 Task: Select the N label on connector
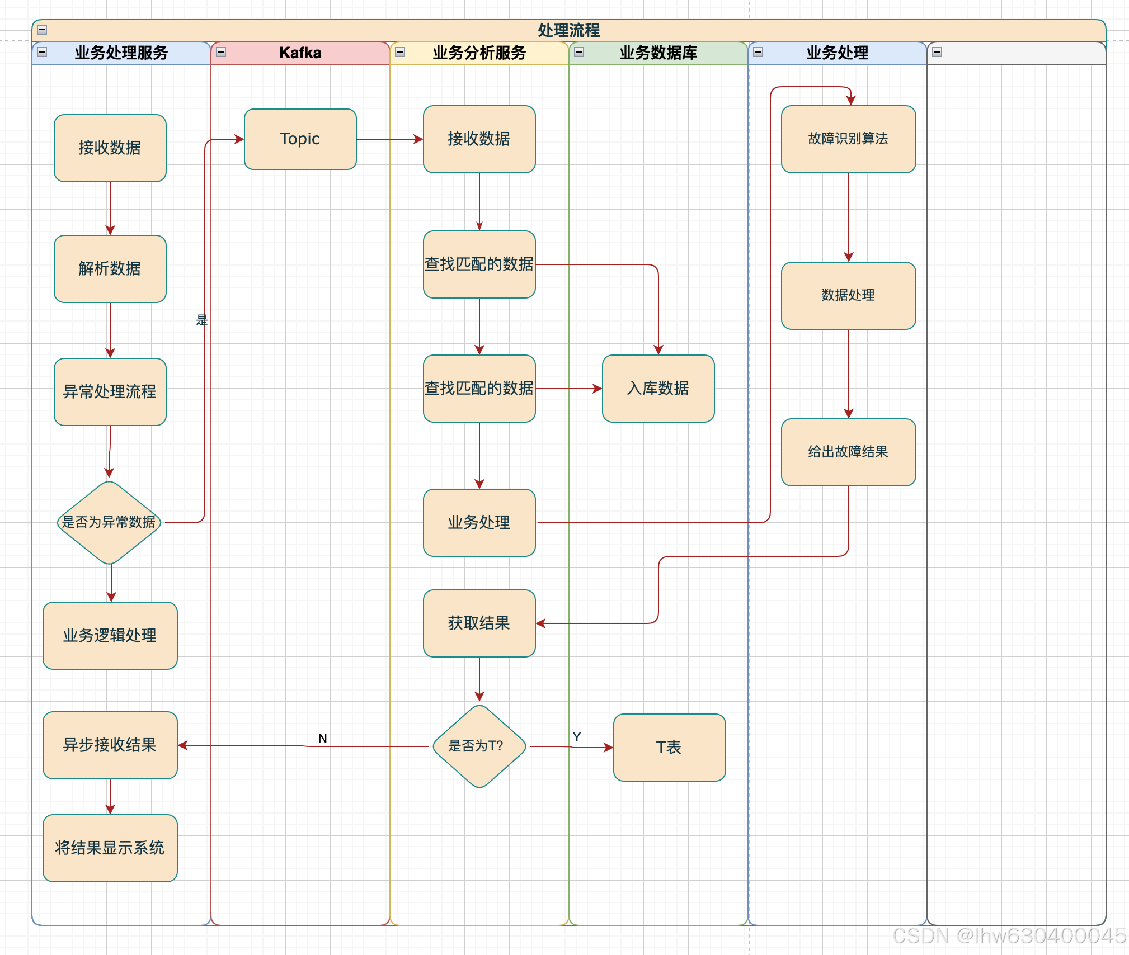(323, 738)
